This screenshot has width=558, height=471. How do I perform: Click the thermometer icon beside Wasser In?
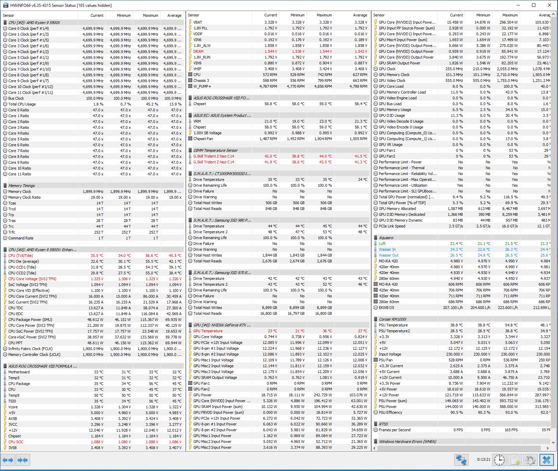(x=376, y=249)
